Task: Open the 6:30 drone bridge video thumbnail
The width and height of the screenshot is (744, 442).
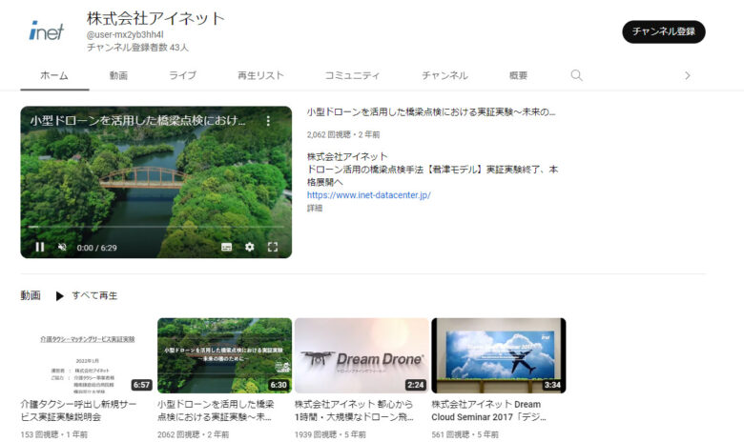Action: tap(224, 355)
